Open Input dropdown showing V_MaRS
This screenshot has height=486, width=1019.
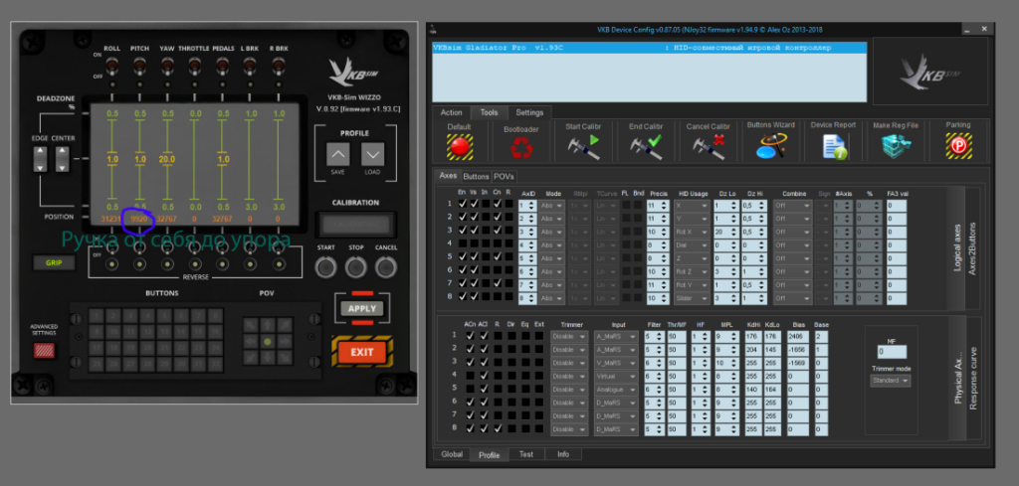pyautogui.click(x=616, y=362)
